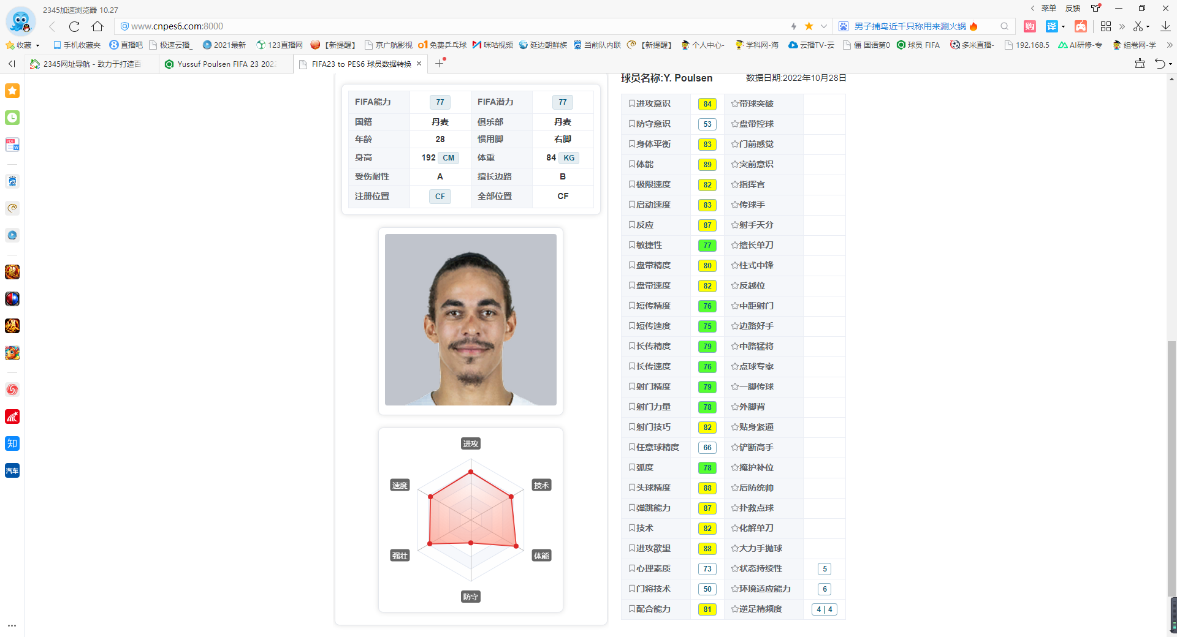
Task: Click the 头球精度 attribute label
Action: point(649,488)
